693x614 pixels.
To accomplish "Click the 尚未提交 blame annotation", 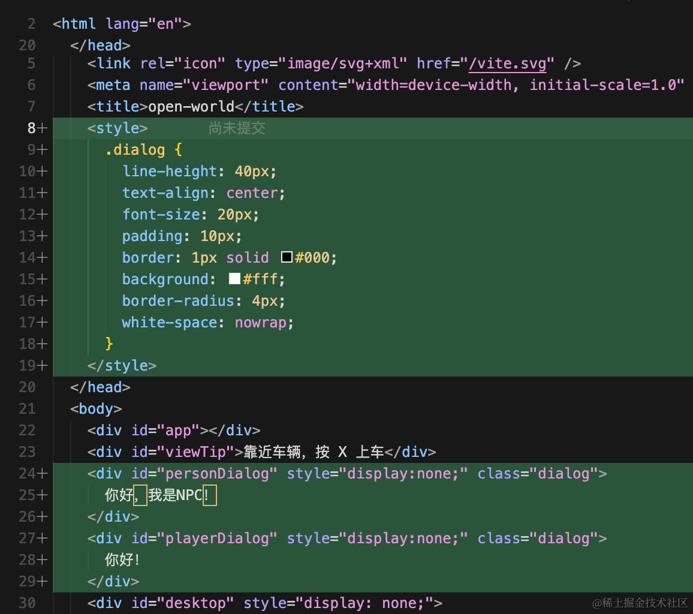I will (237, 128).
